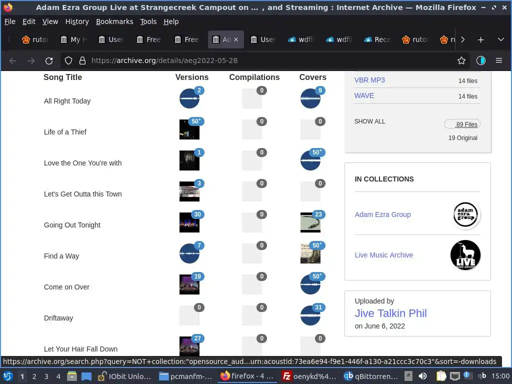
Task: Open Come on Over versions thumbnail
Action: coord(189,284)
